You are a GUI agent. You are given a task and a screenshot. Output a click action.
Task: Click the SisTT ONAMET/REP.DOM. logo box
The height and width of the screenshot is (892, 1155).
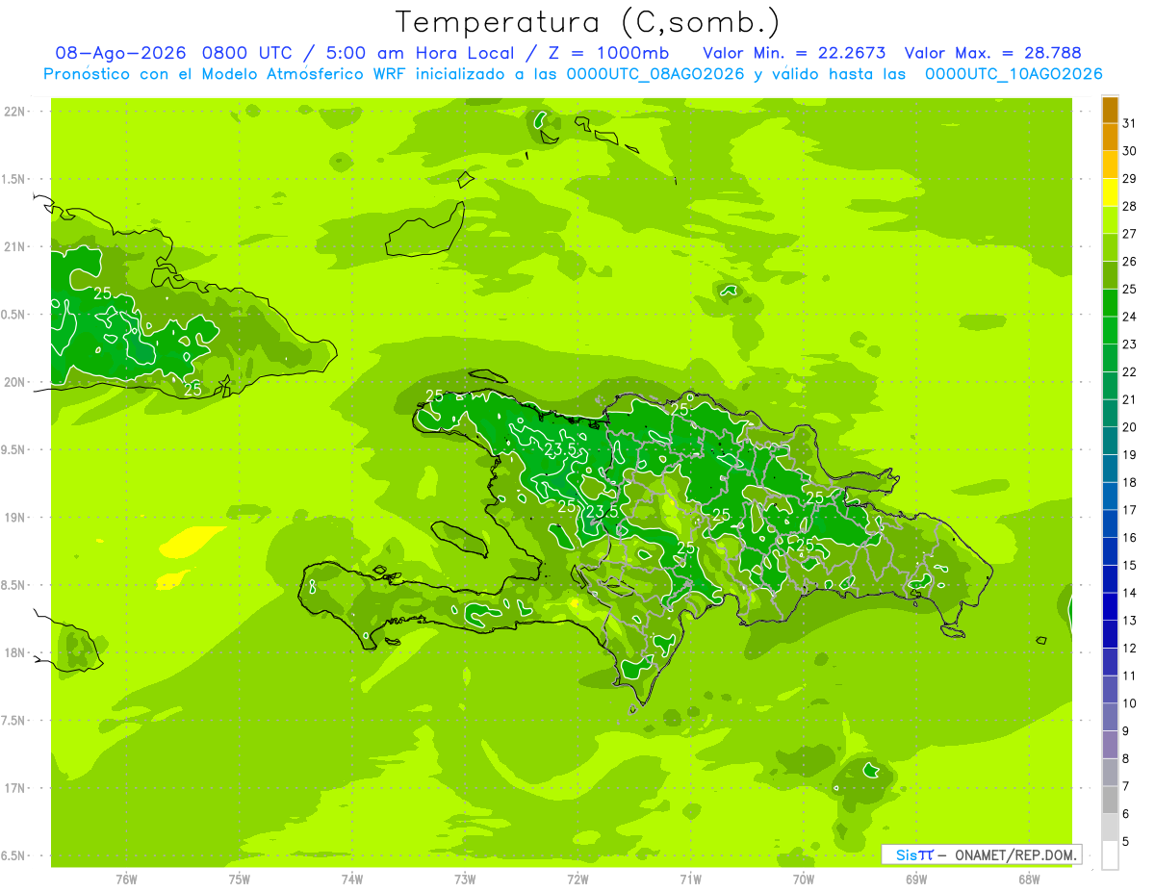[x=981, y=854]
